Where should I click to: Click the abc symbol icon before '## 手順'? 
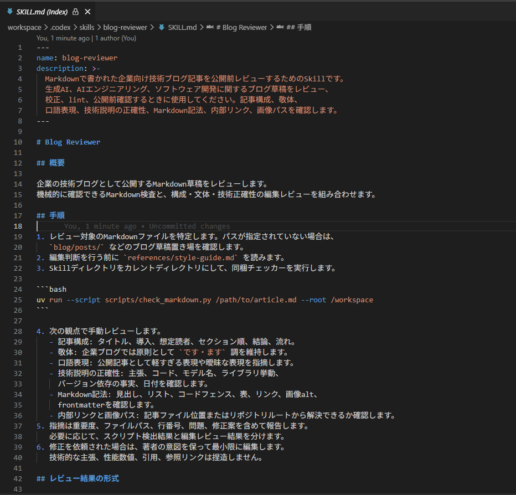coord(280,27)
